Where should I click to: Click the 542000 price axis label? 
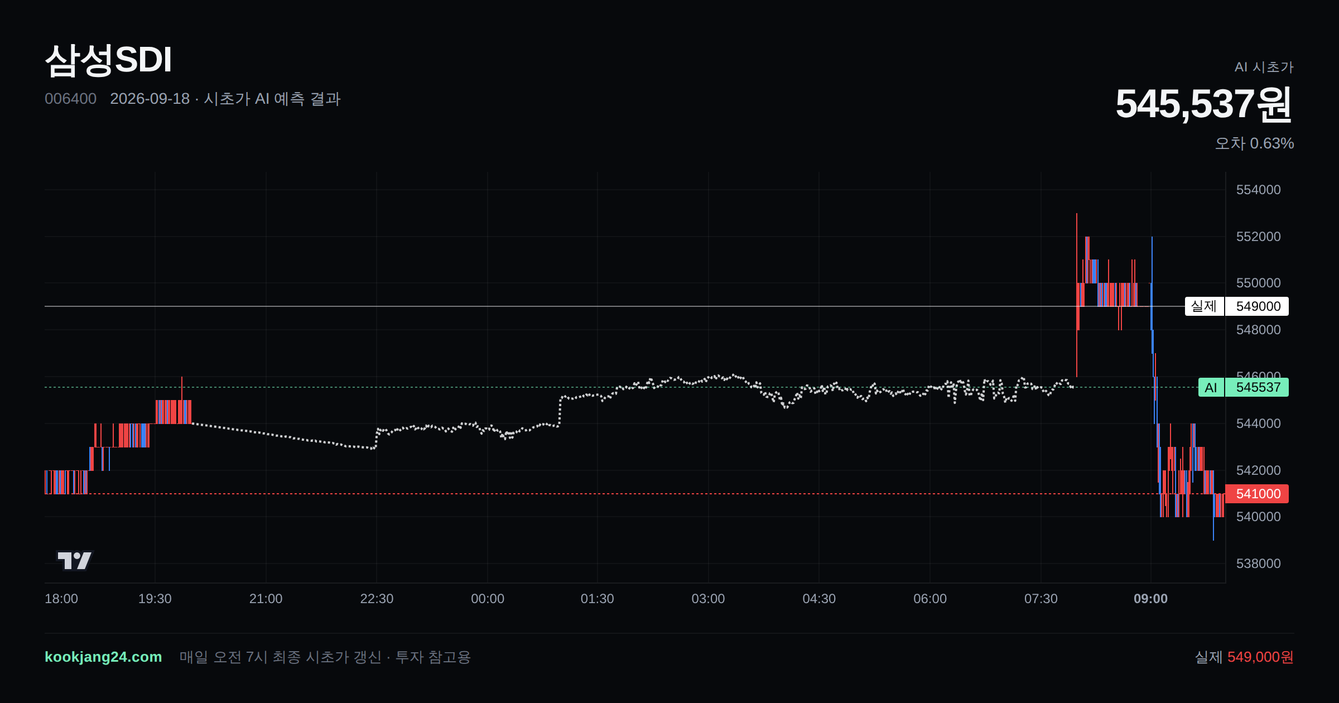[x=1258, y=470]
